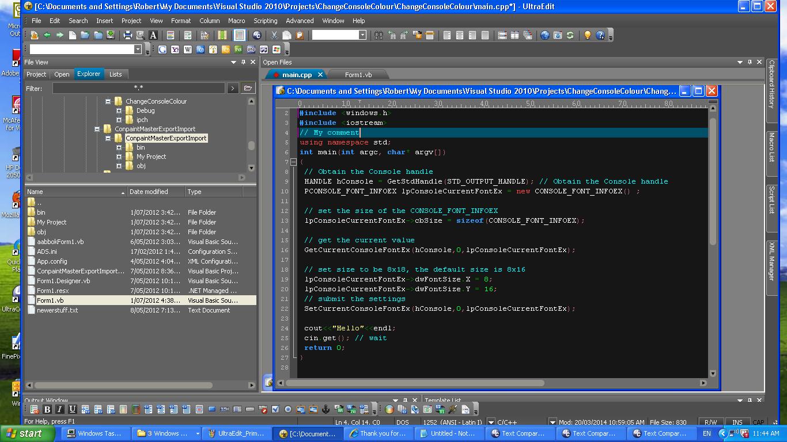Image resolution: width=787 pixels, height=442 pixels.
Task: Click the Google search icon
Action: click(162, 49)
